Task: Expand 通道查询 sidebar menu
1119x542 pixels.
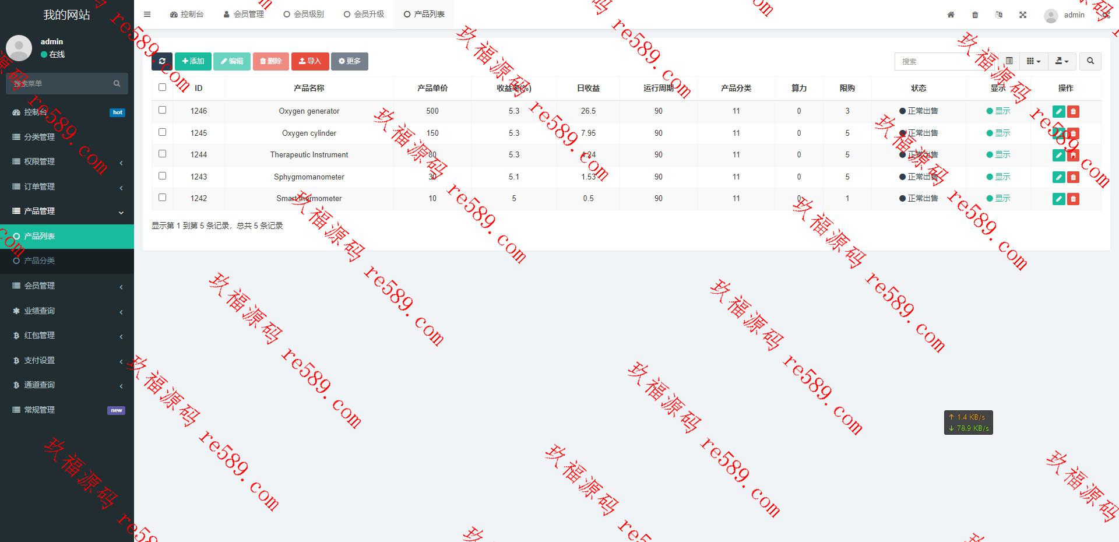Action: coord(67,385)
